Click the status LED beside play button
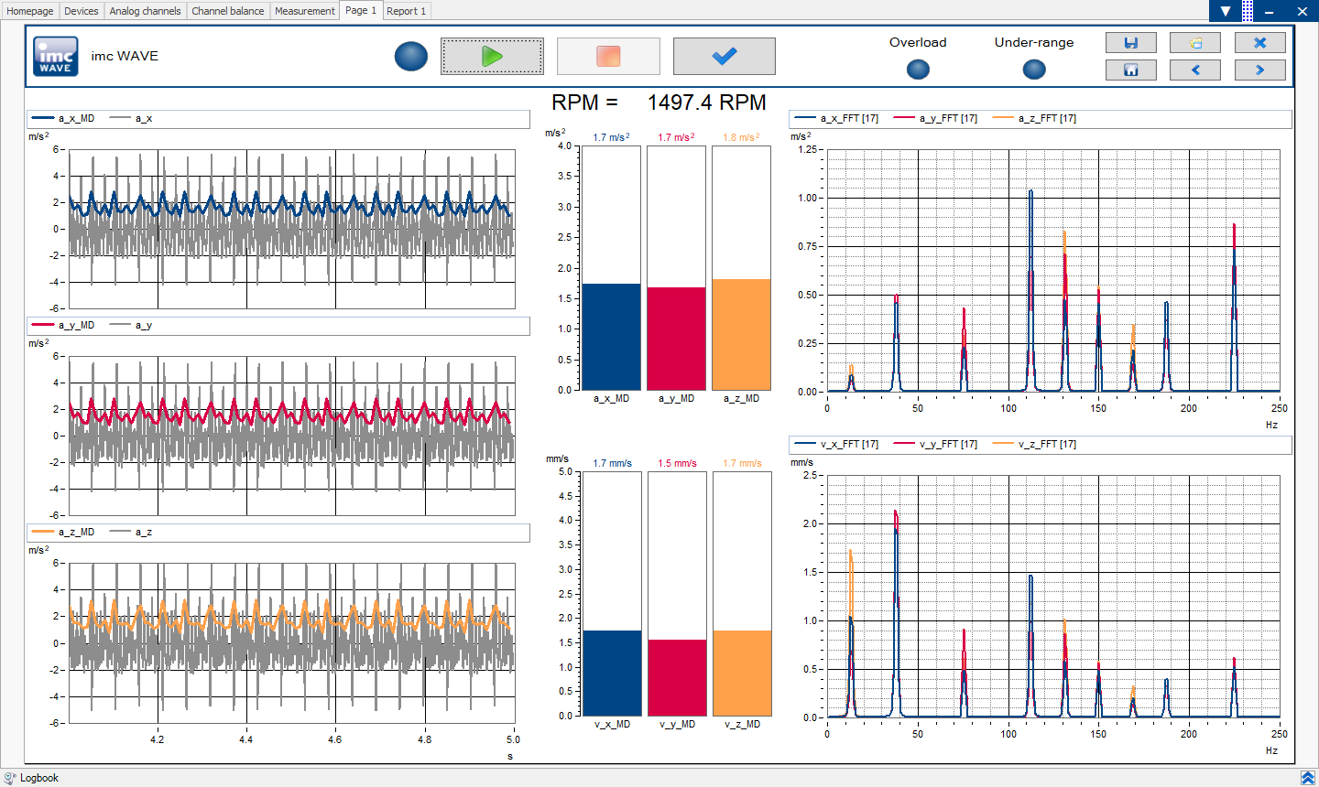The image size is (1319, 787). point(411,57)
